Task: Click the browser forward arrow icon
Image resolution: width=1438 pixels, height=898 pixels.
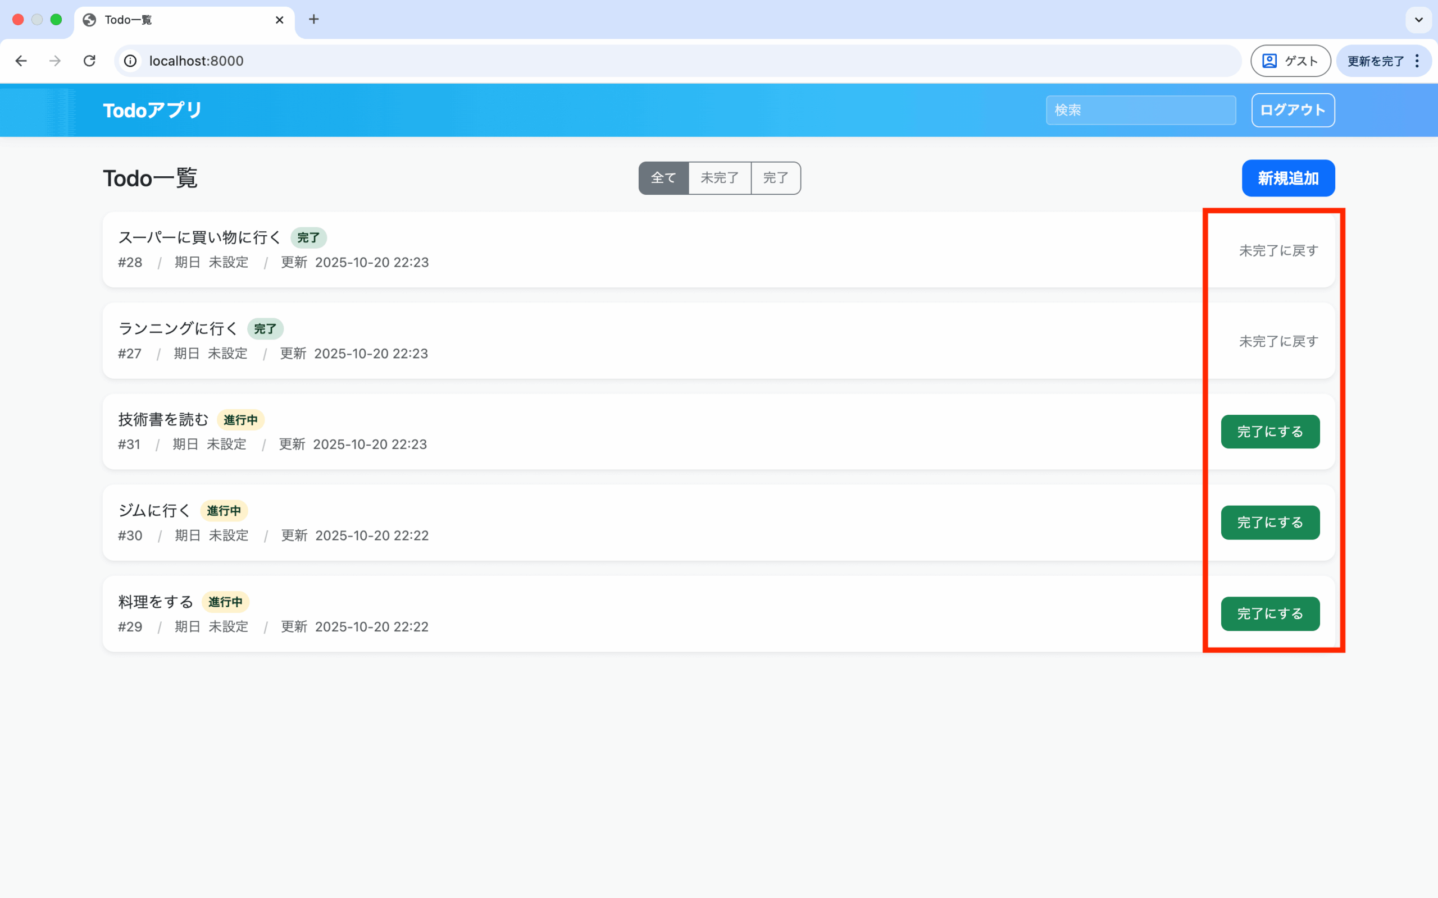Action: 55,61
